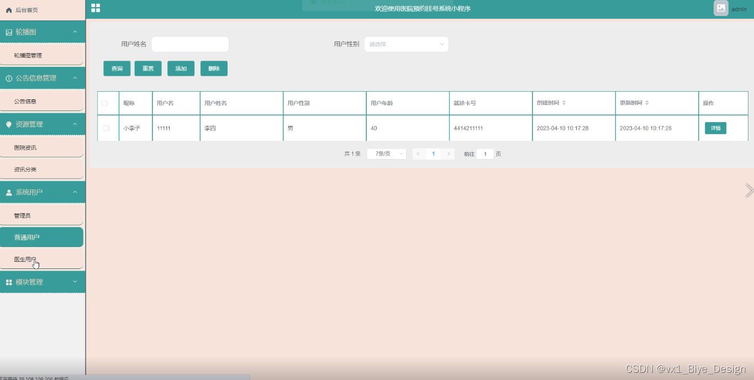Click the 添加 add button
Image resolution: width=754 pixels, height=380 pixels.
[181, 68]
